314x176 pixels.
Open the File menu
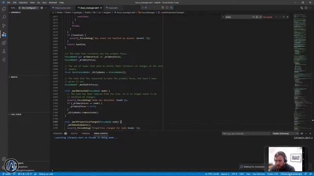(x=9, y=2)
